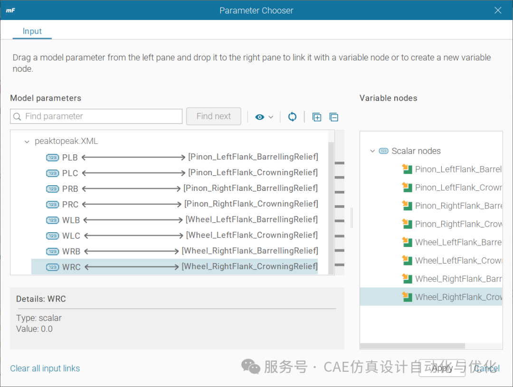Click the Scalar nodes group icon
The width and height of the screenshot is (513, 387).
(x=383, y=151)
